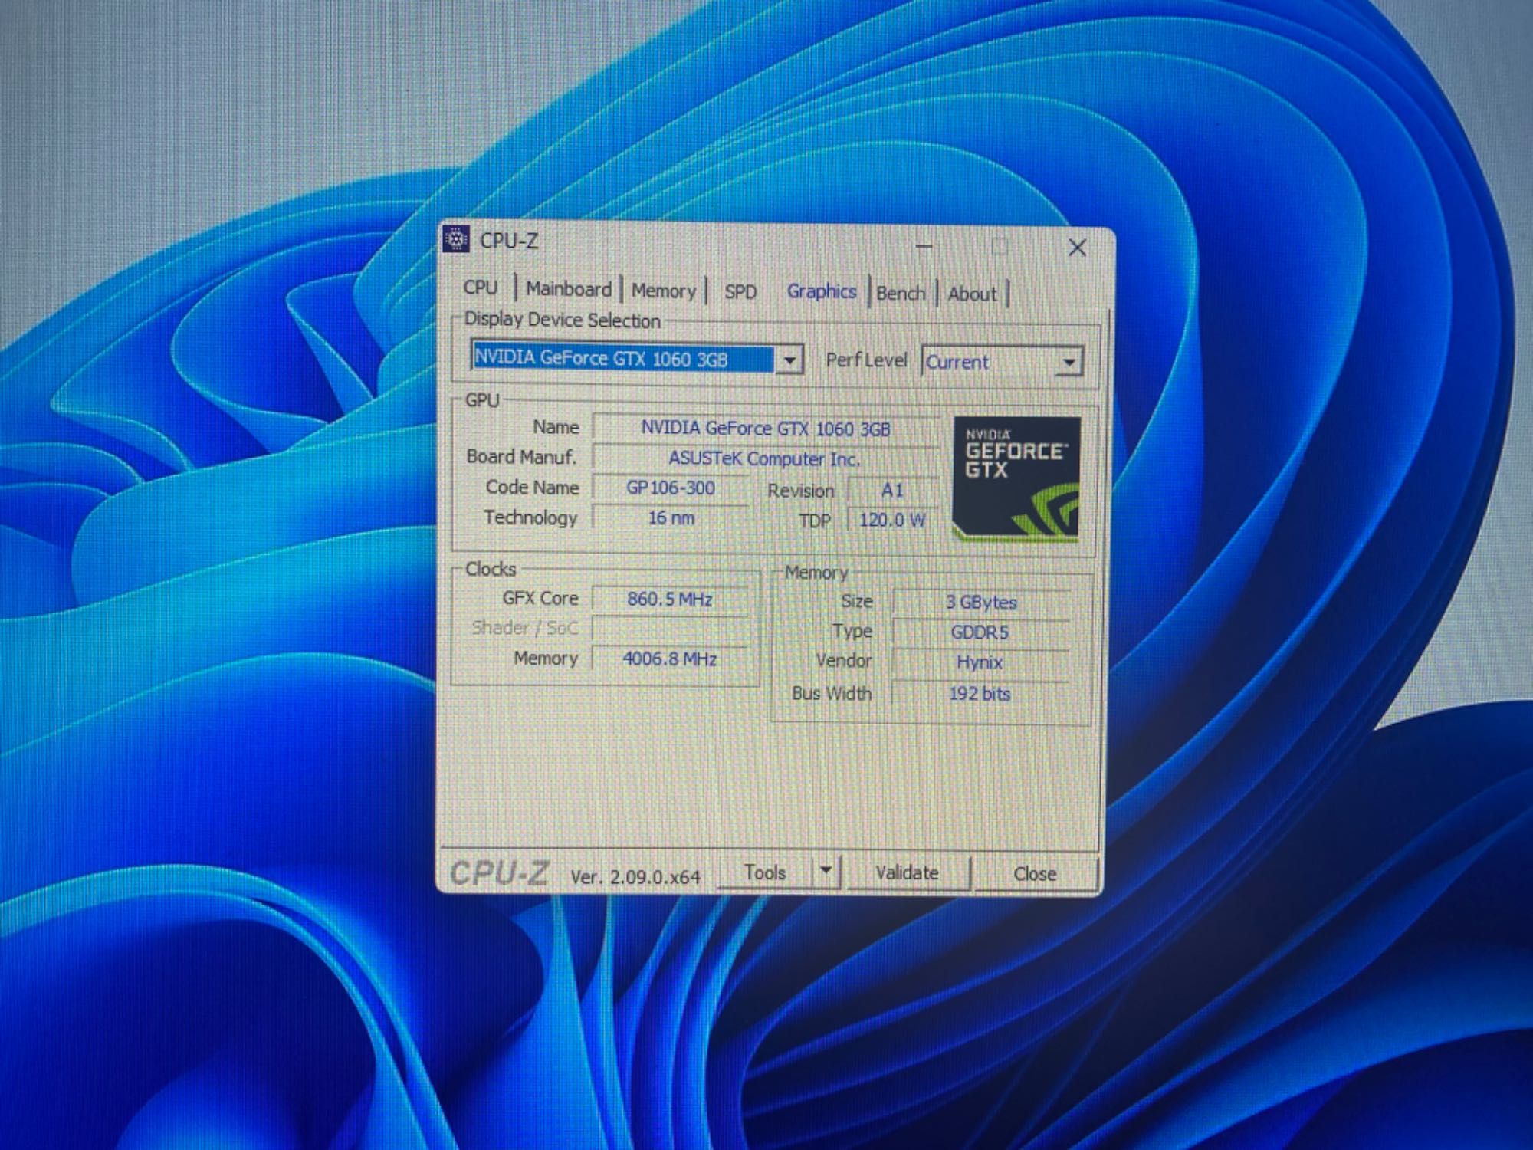The width and height of the screenshot is (1533, 1150).
Task: Click the memory size 3 GBytes value
Action: tap(980, 603)
